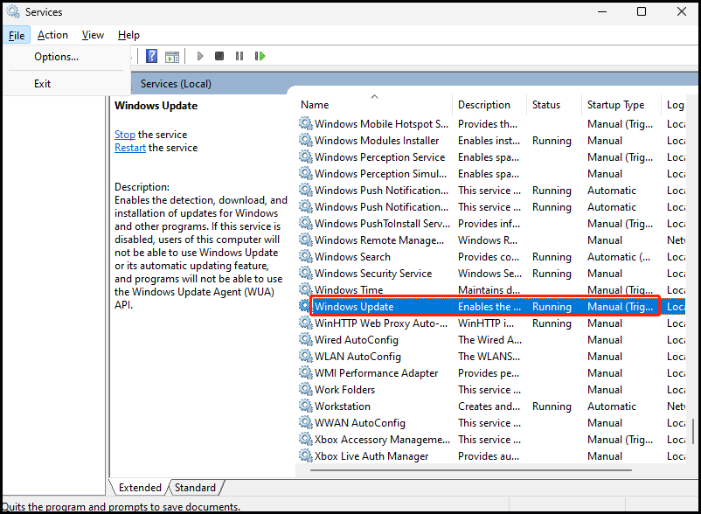Image resolution: width=701 pixels, height=514 pixels.
Task: Sort by the Description column header
Action: tap(489, 105)
